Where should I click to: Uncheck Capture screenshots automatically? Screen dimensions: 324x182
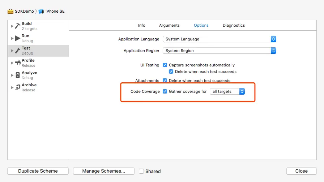pyautogui.click(x=165, y=65)
